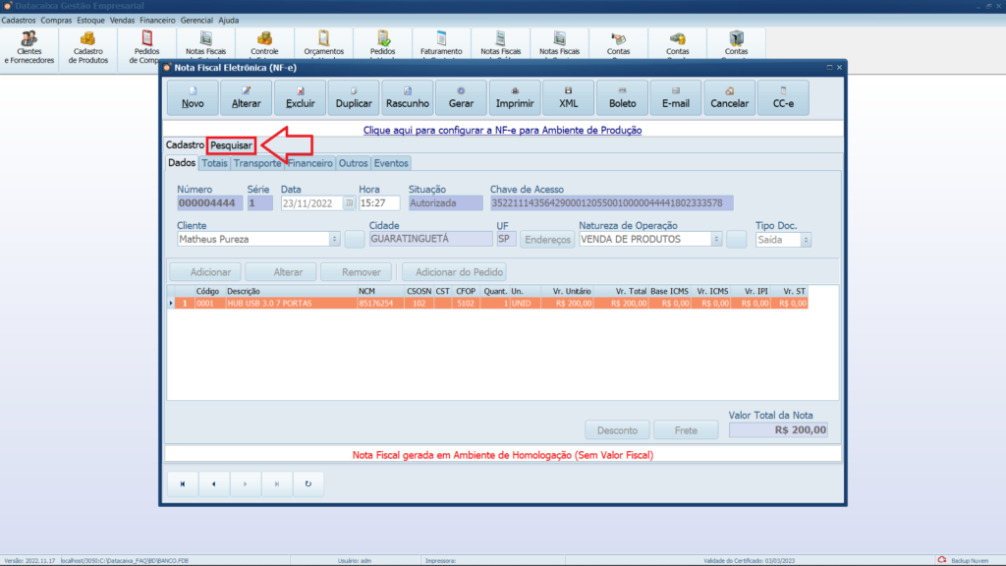The width and height of the screenshot is (1006, 566).
Task: Expand Natureza de Operação dropdown
Action: (x=716, y=239)
